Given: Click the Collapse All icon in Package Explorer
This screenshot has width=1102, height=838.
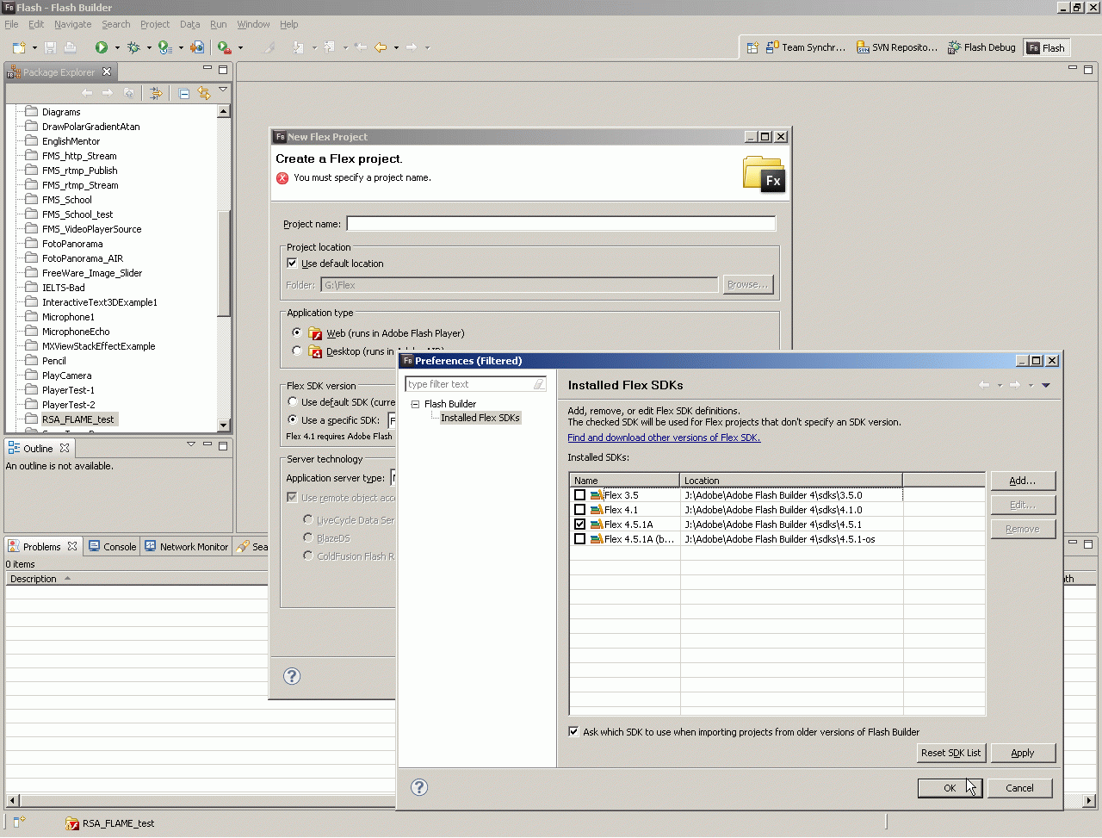Looking at the screenshot, I should point(184,93).
